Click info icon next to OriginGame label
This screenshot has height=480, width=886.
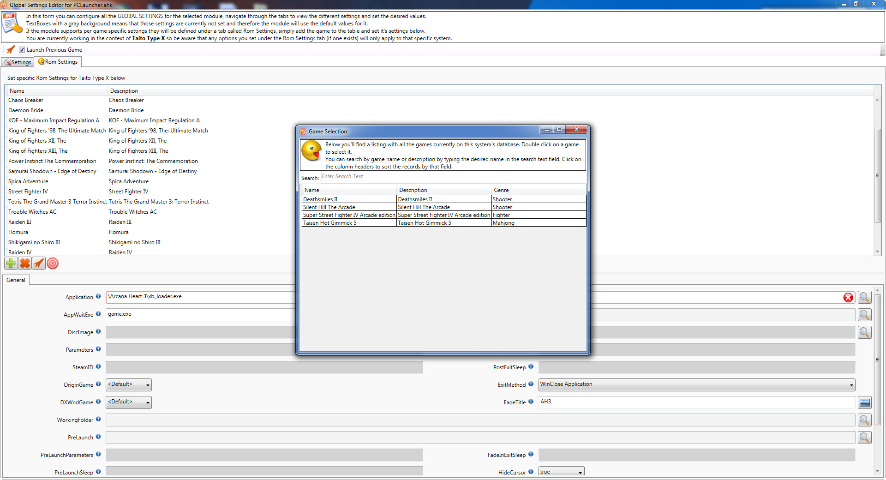[x=98, y=384]
